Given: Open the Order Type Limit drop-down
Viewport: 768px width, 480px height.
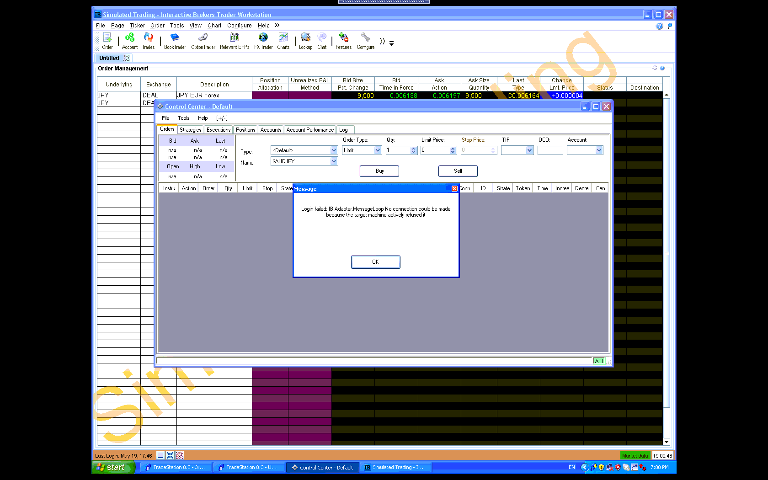Looking at the screenshot, I should [x=378, y=150].
